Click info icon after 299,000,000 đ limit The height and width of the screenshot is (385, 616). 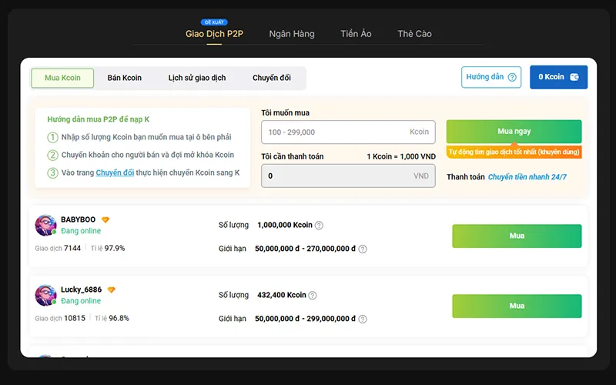(x=363, y=319)
